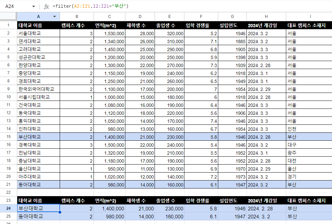Select column H header
Viewport: 332px width, 224px height.
pyautogui.click(x=266, y=17)
